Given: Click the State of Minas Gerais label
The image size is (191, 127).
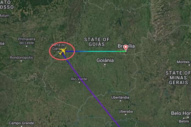Looking at the screenshot, I should [178, 78].
